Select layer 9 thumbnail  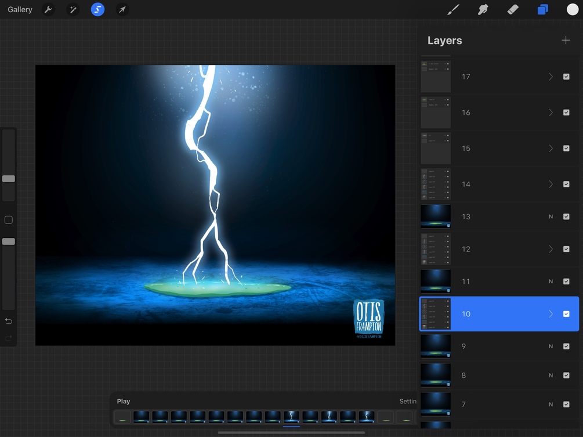click(436, 346)
